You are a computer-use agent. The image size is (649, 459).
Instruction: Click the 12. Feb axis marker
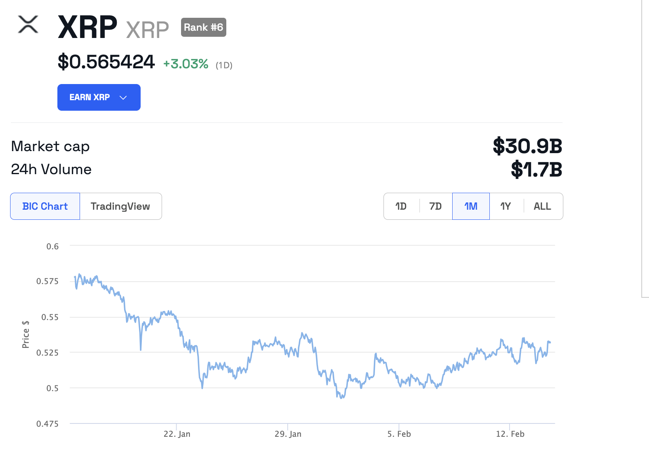(x=510, y=434)
